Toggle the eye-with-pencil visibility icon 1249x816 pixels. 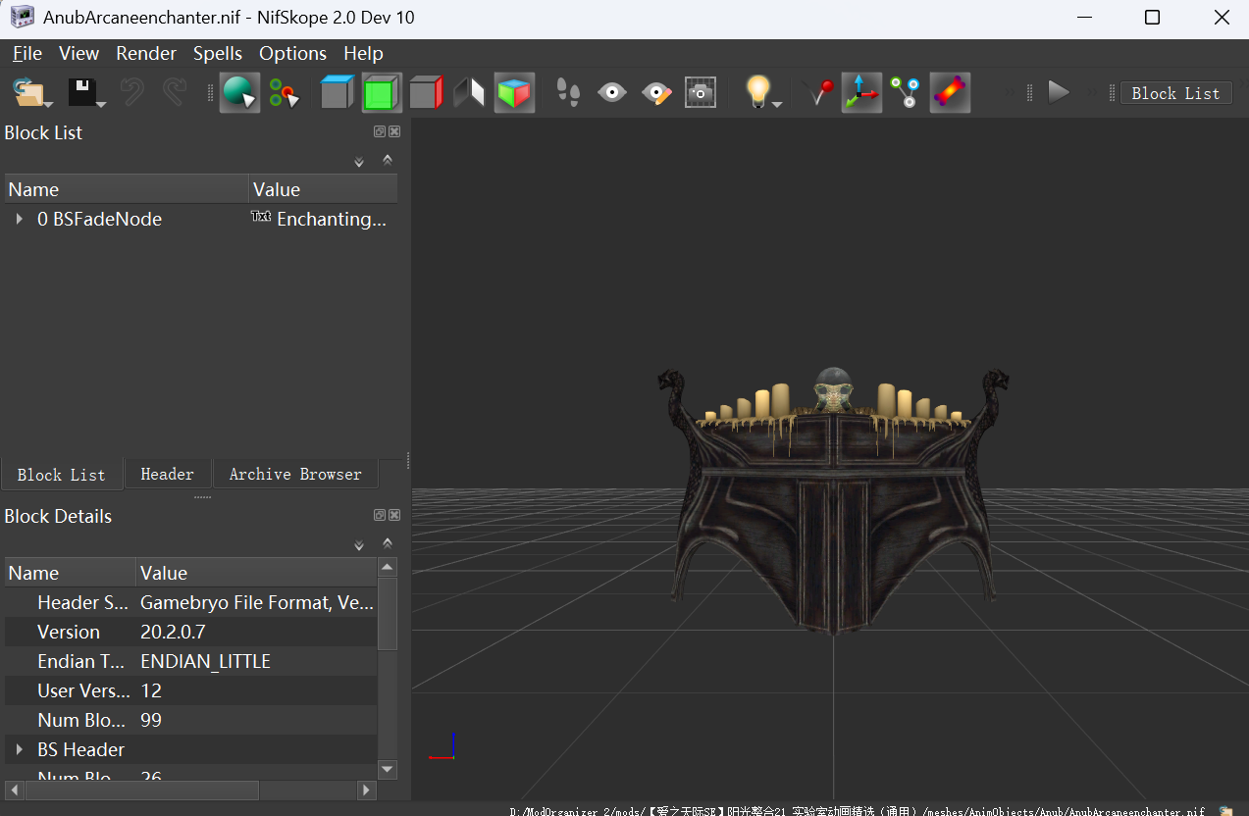point(656,92)
